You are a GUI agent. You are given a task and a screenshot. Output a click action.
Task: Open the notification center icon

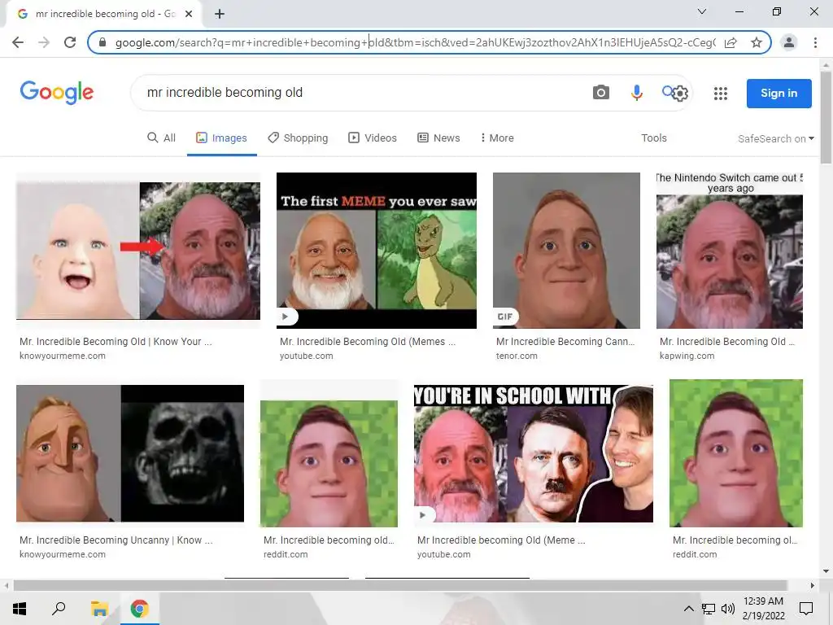[806, 609]
